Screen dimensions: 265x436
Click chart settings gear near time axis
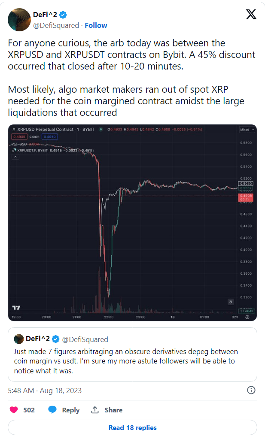coord(247,317)
